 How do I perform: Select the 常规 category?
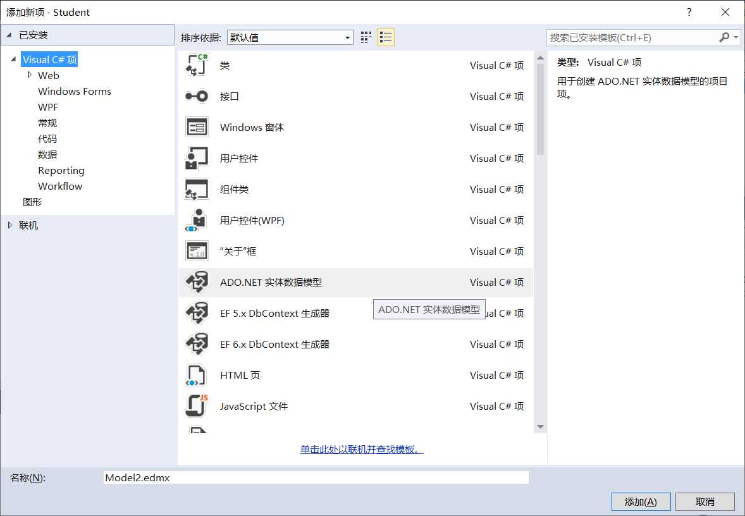click(47, 123)
